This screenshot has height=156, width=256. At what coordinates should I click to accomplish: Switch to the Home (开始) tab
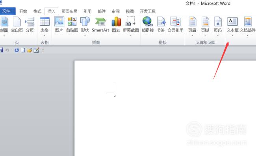click(x=23, y=11)
